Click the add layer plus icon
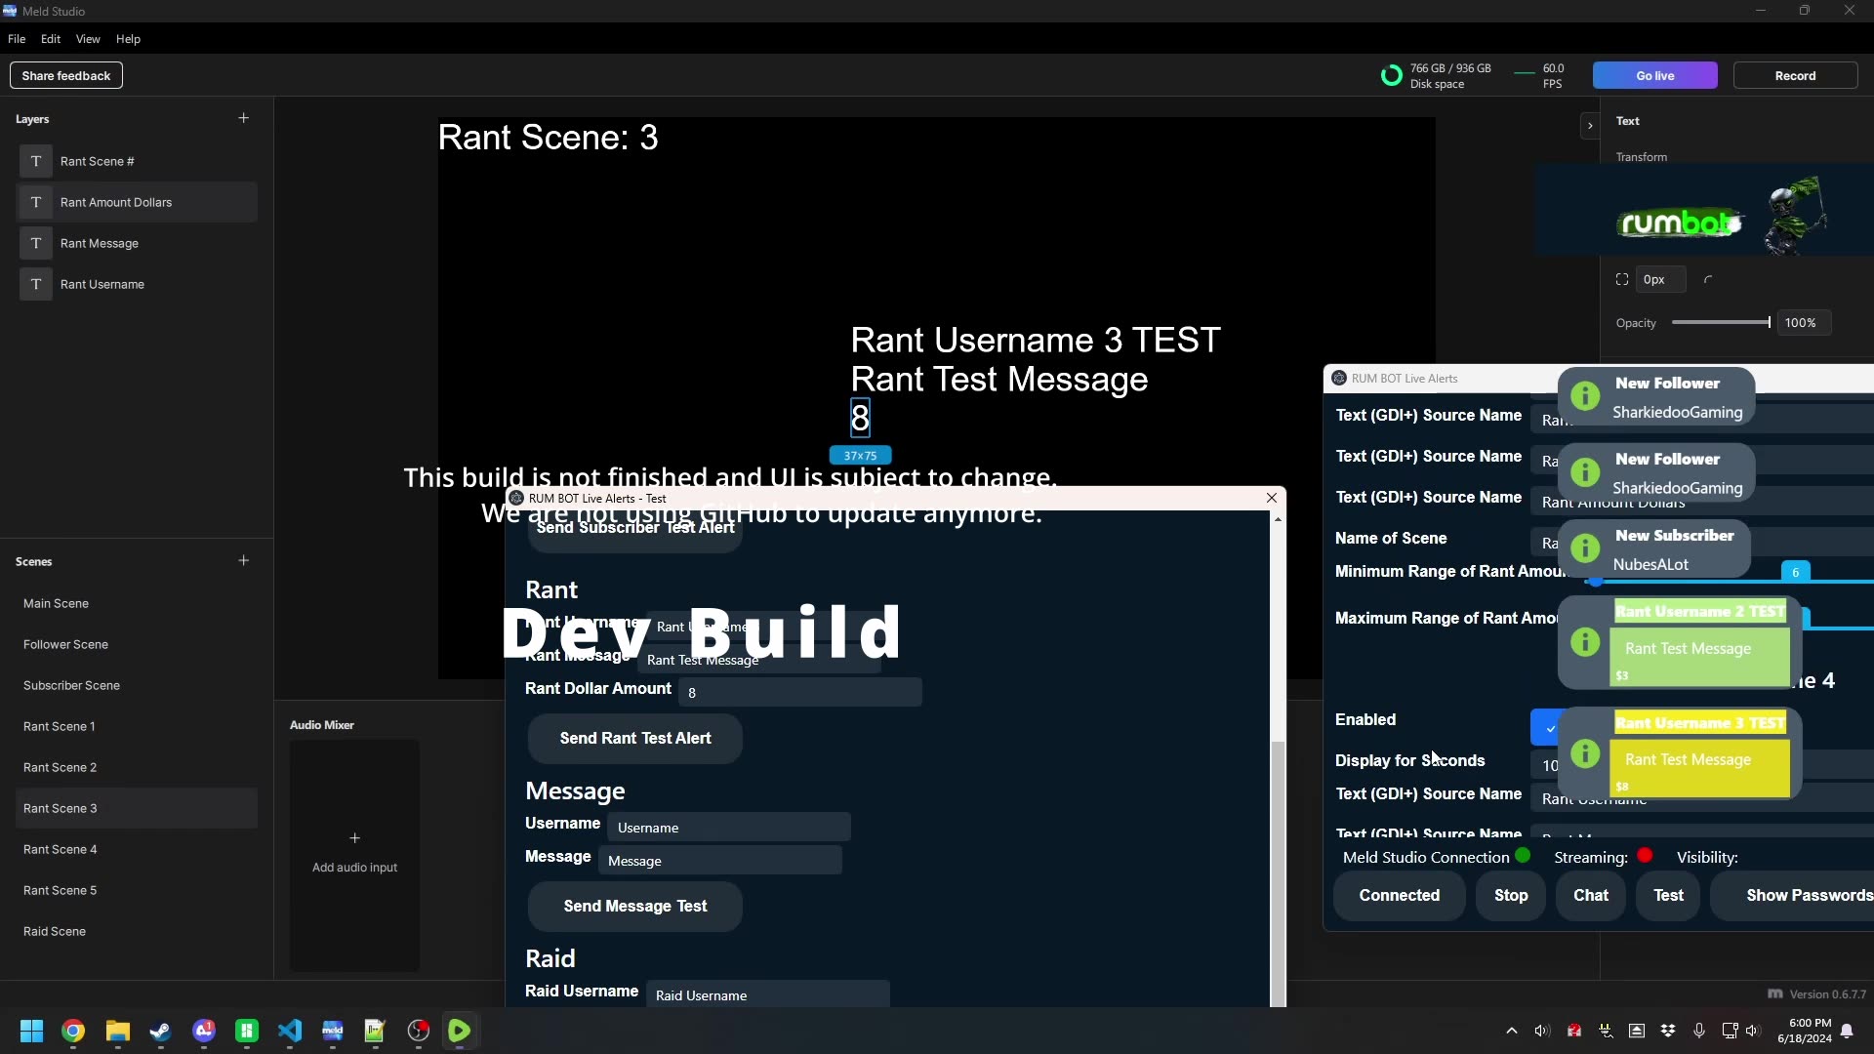The width and height of the screenshot is (1874, 1054). tap(244, 118)
